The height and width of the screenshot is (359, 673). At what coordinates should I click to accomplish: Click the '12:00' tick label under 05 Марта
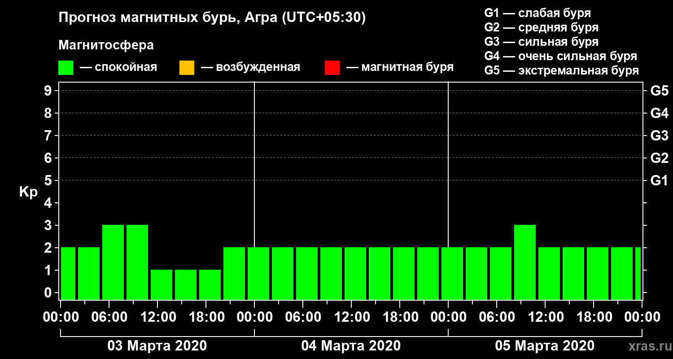tap(545, 317)
